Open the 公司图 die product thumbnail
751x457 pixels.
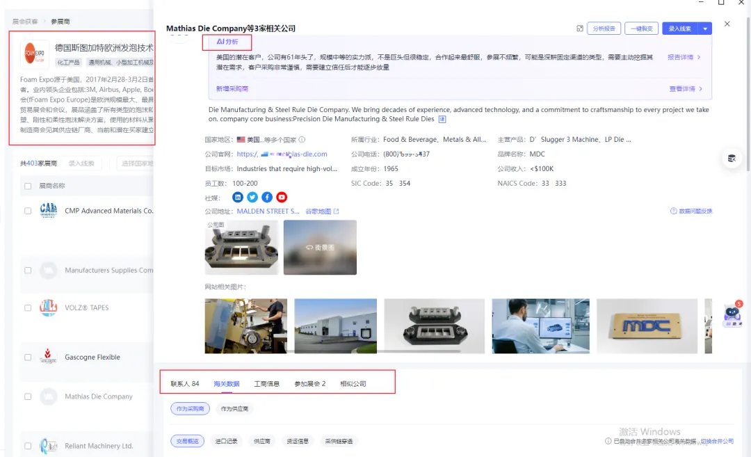241,248
